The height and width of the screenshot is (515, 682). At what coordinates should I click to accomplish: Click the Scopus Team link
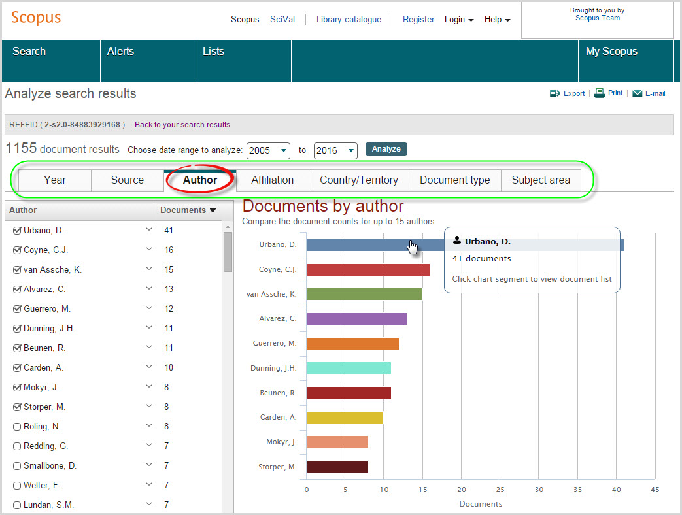tap(598, 18)
